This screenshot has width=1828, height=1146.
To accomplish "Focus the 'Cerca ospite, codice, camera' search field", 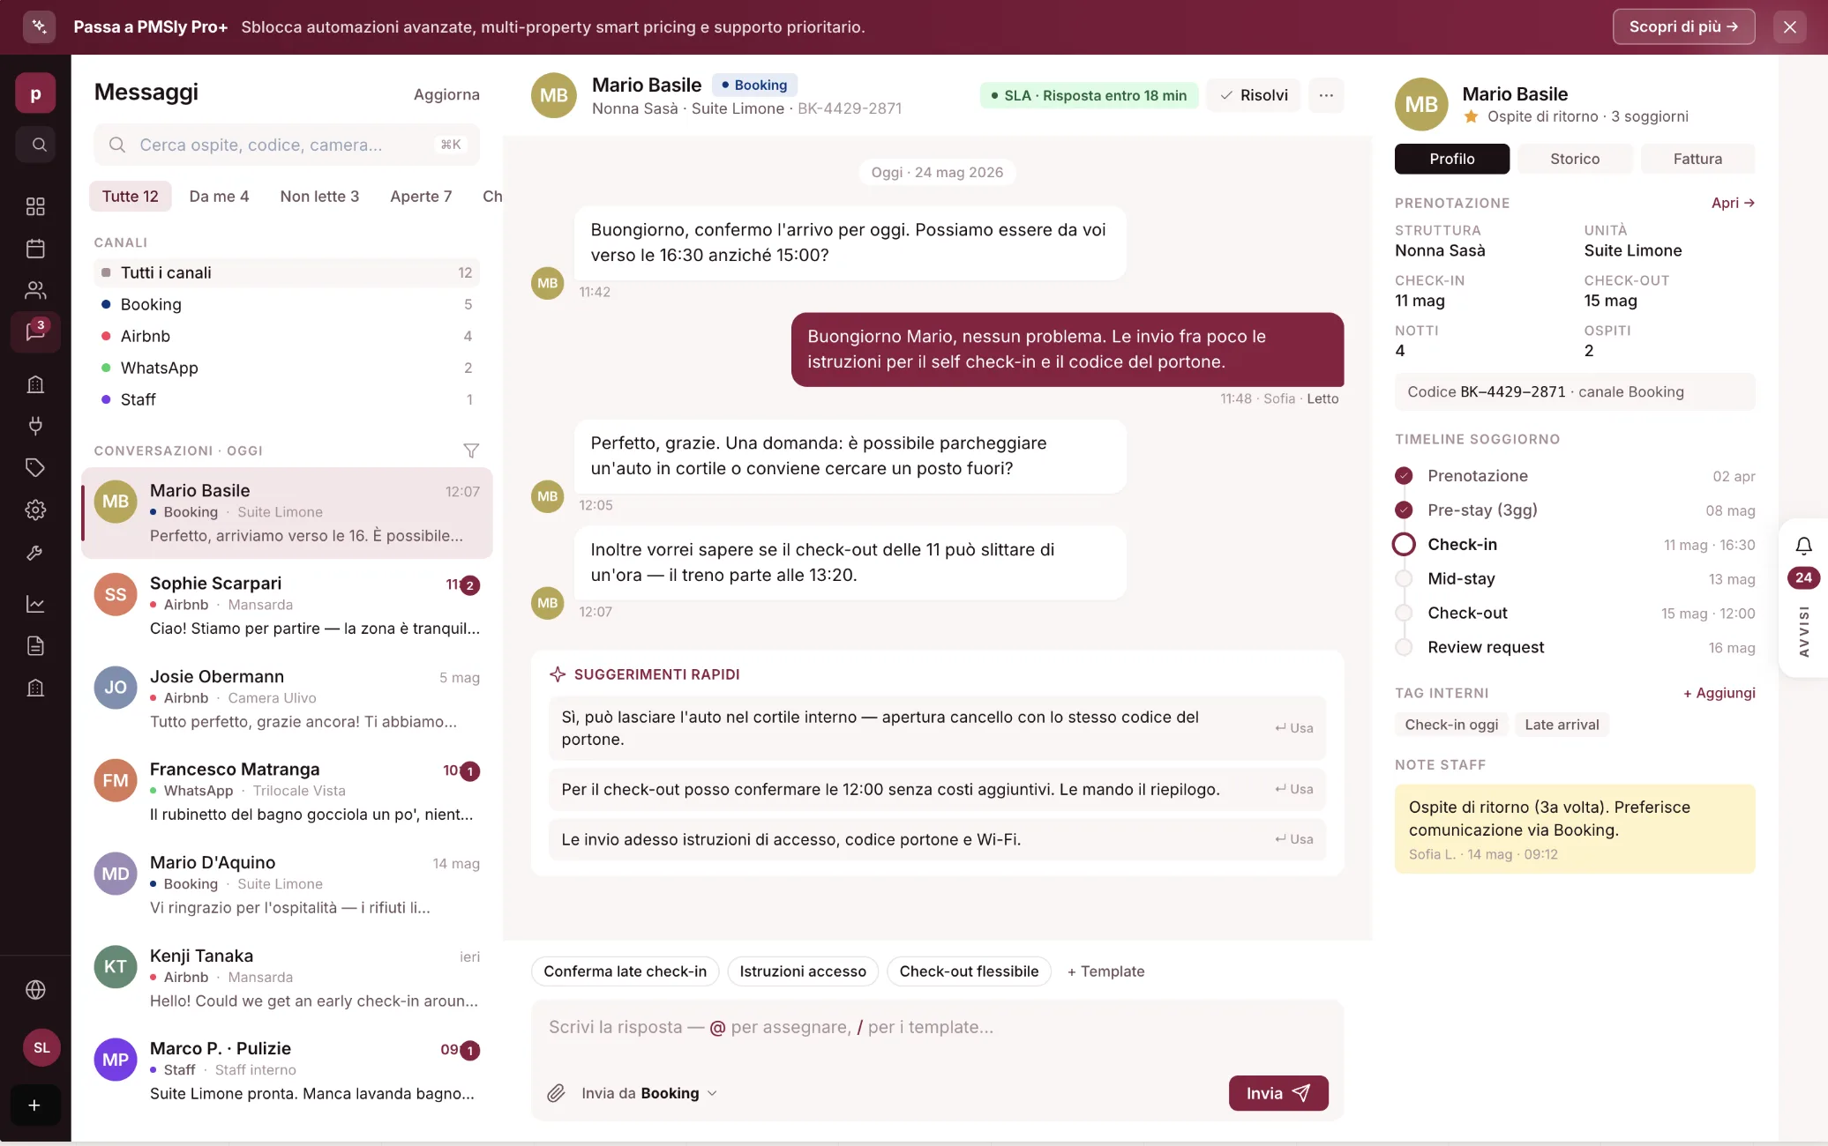I will (x=287, y=145).
